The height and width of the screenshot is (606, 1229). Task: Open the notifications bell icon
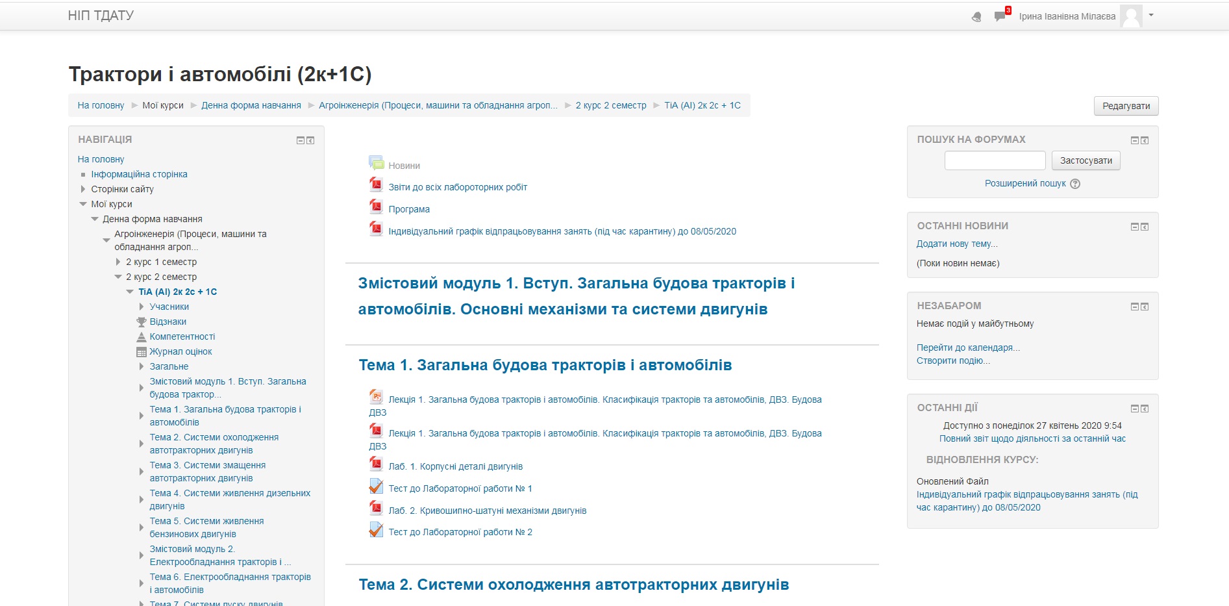pyautogui.click(x=976, y=17)
